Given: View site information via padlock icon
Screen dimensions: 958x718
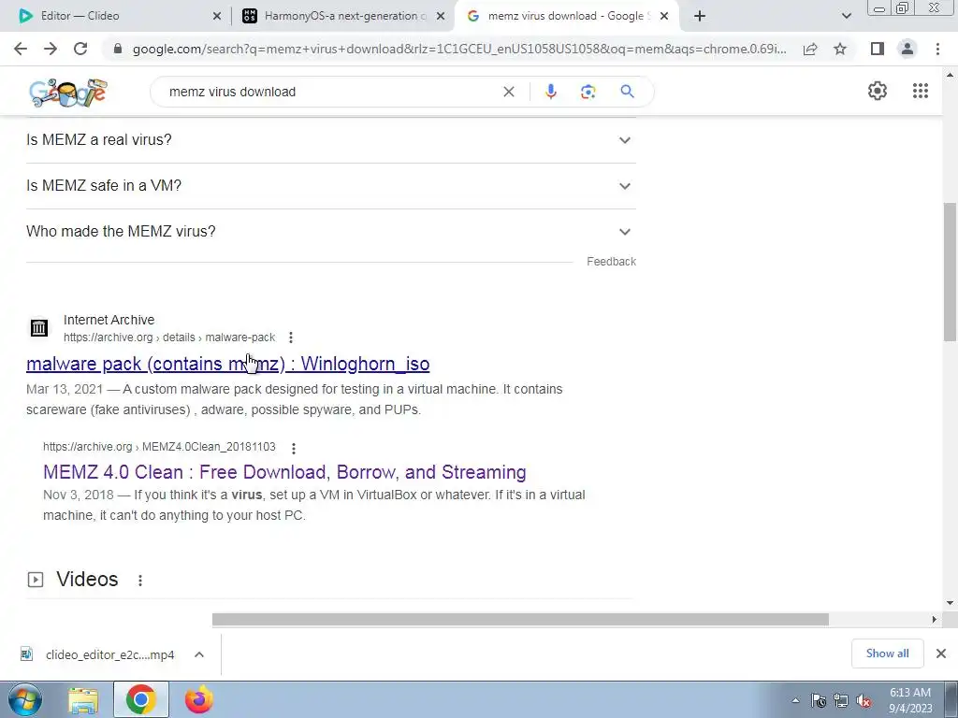Looking at the screenshot, I should [118, 49].
